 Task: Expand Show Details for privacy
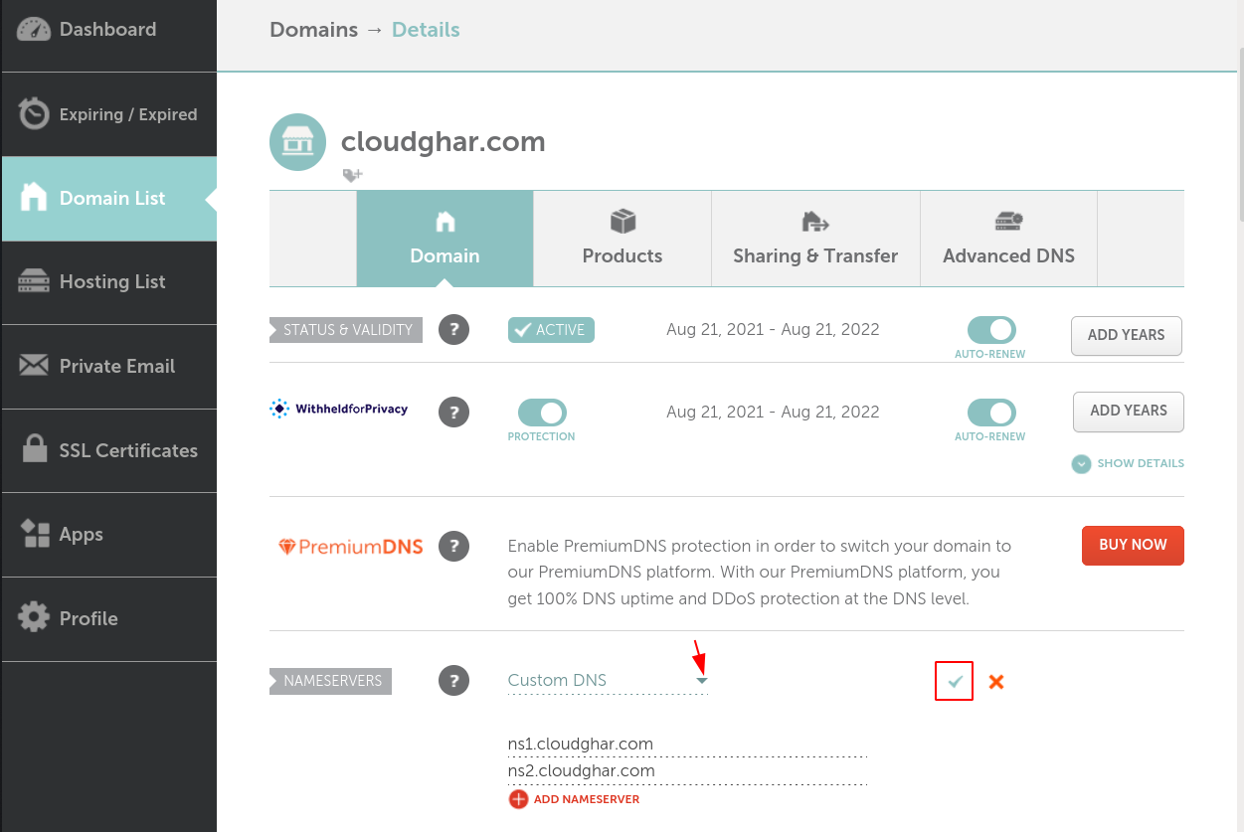point(1128,463)
